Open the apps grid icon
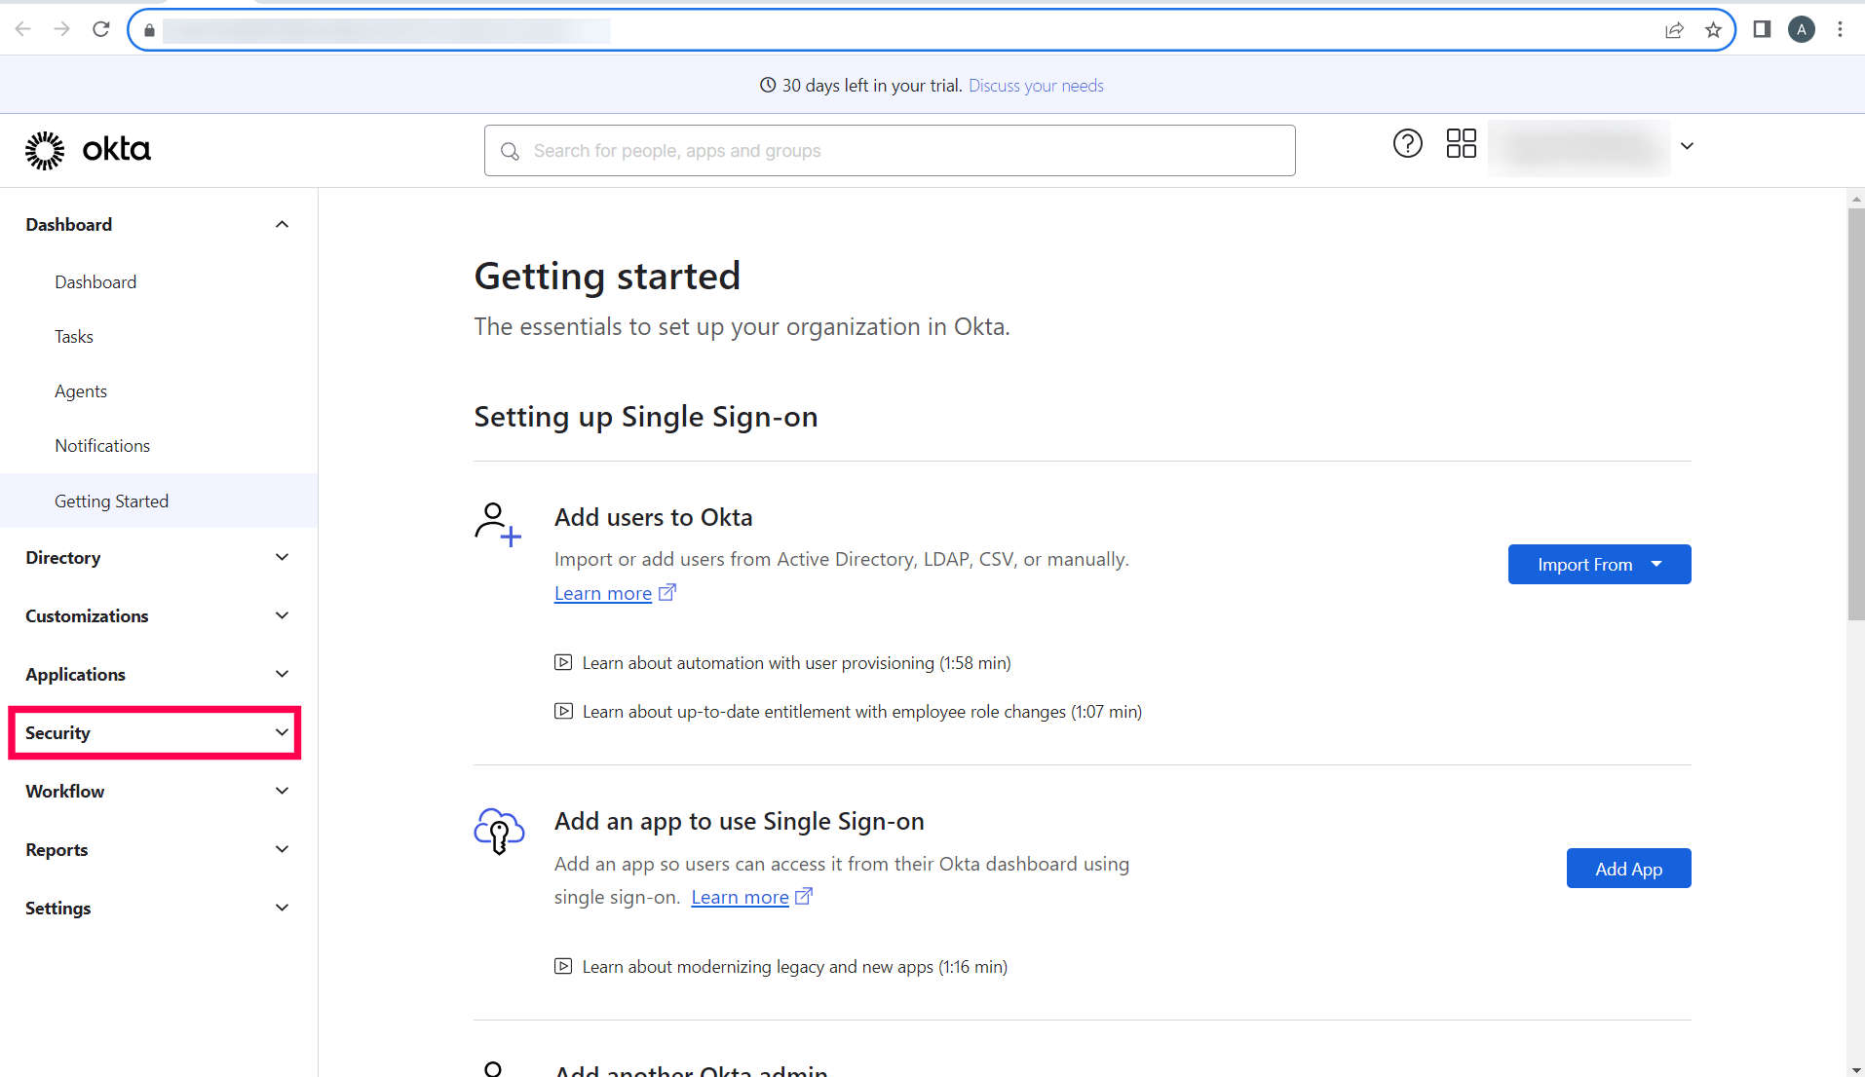Image resolution: width=1865 pixels, height=1077 pixels. point(1461,144)
